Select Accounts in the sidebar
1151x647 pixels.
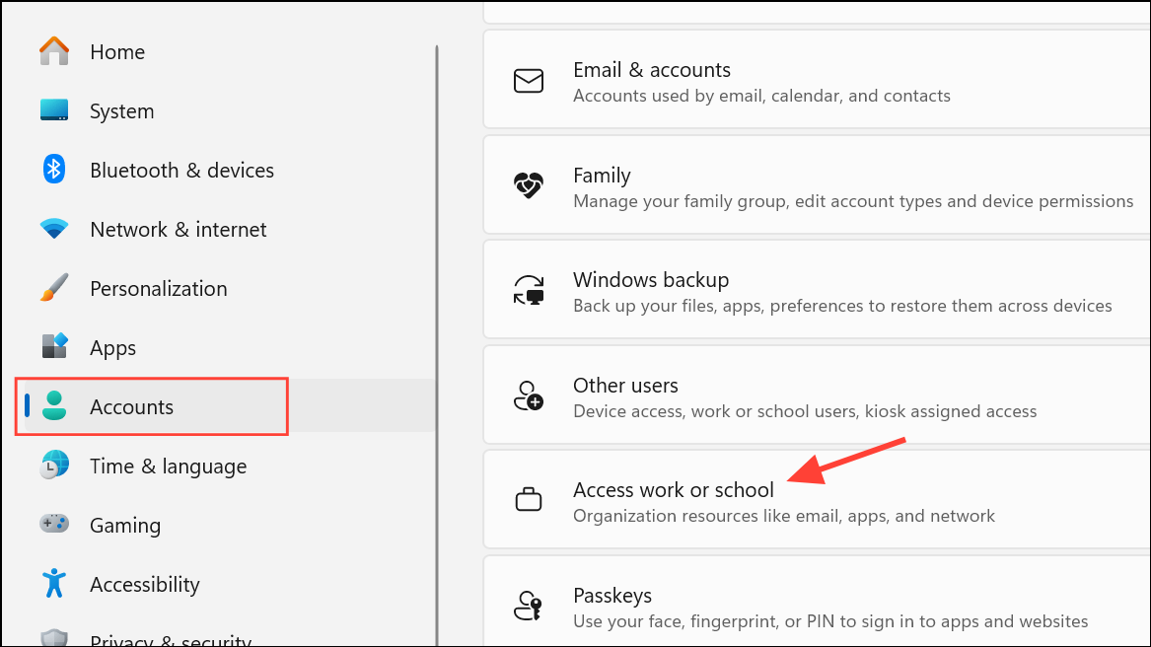[131, 406]
